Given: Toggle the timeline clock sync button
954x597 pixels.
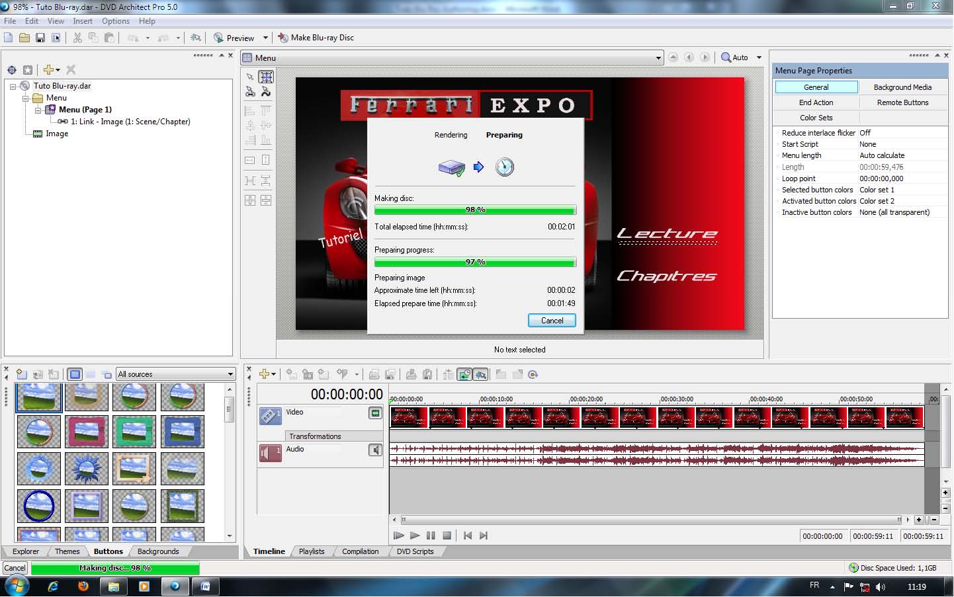Looking at the screenshot, I should click(465, 374).
